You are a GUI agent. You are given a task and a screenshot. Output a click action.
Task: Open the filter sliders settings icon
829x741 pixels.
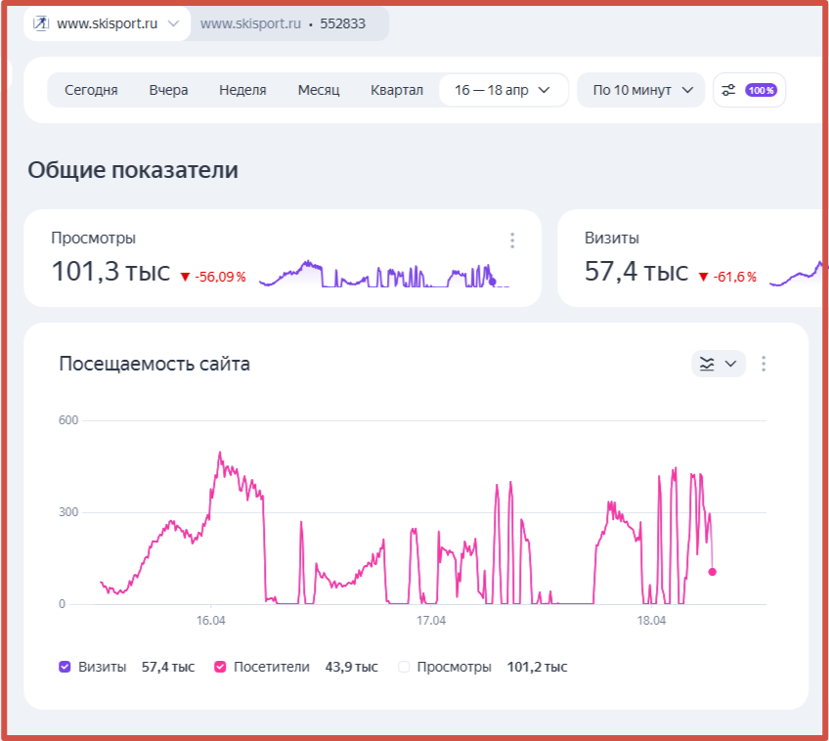[728, 90]
